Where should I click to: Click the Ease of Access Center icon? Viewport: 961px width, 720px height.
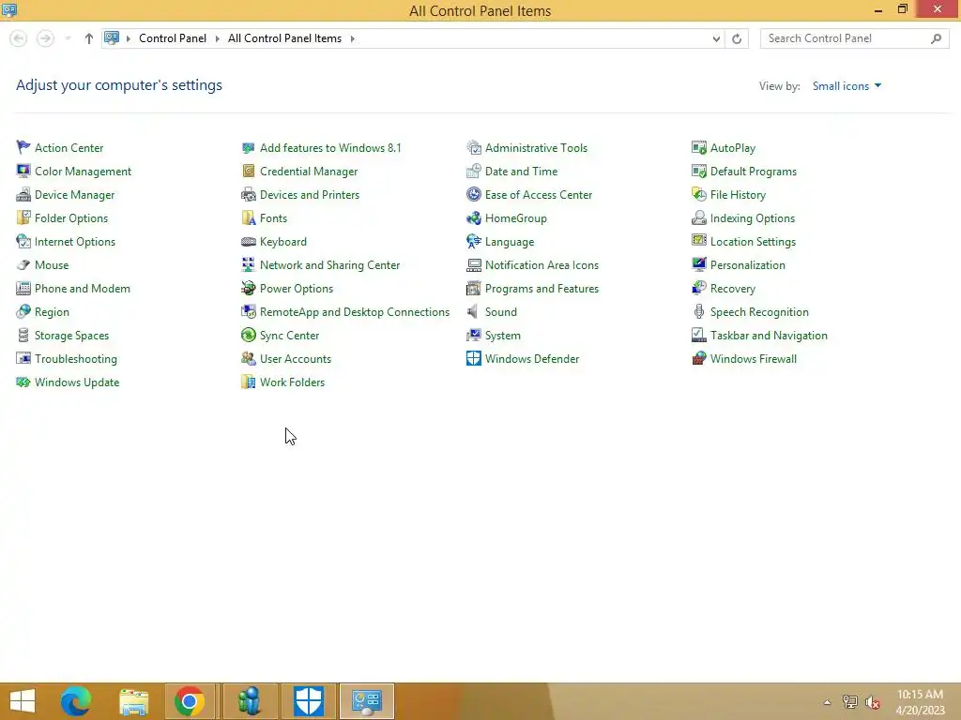(474, 195)
